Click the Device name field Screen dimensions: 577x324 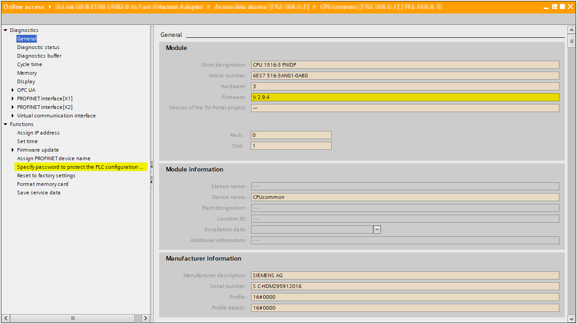(x=404, y=197)
